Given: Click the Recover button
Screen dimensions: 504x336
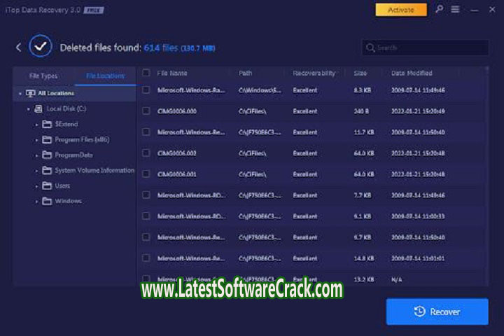Looking at the screenshot, I should pos(437,311).
